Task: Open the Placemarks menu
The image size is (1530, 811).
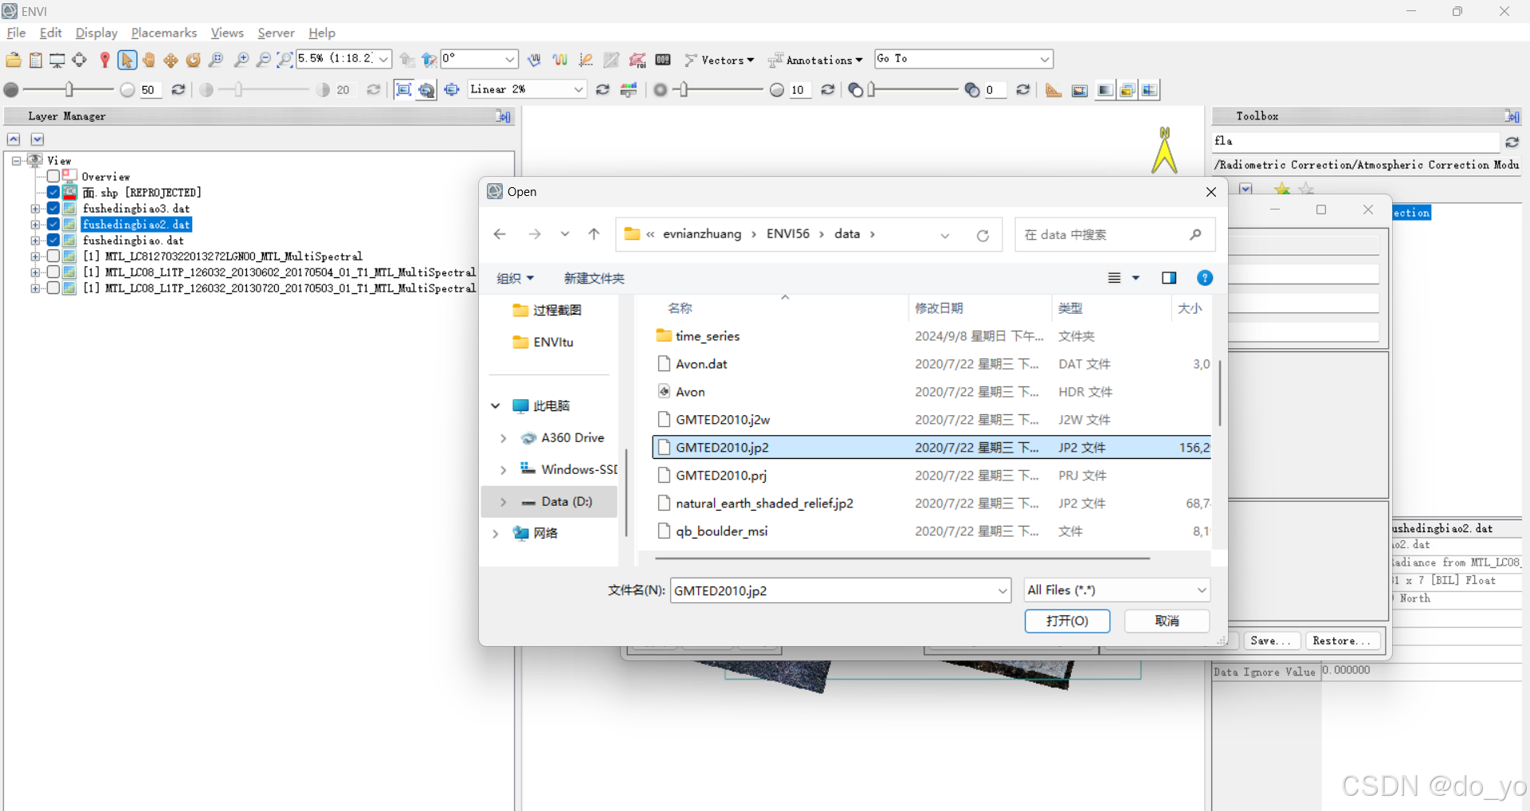Action: pyautogui.click(x=164, y=33)
